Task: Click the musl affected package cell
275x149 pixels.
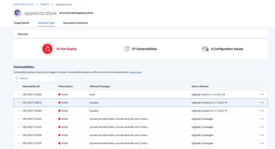Action: [x=92, y=94]
